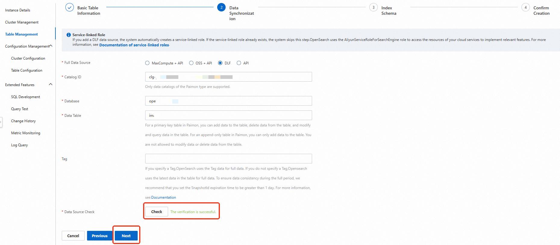Focus the Catalog ID input field
The image size is (560, 245).
click(229, 77)
